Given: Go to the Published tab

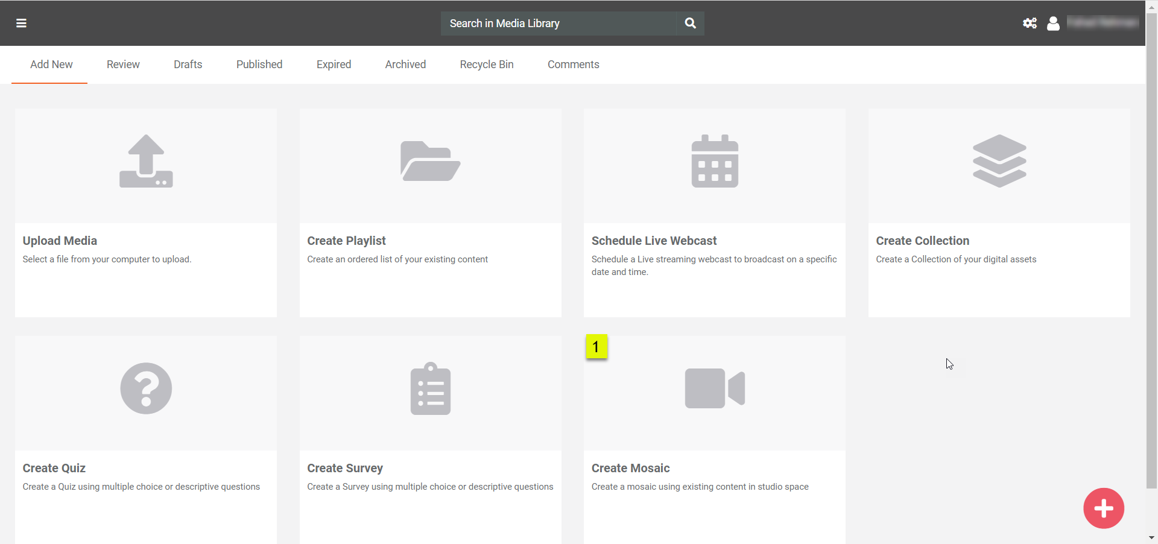Looking at the screenshot, I should coord(259,65).
